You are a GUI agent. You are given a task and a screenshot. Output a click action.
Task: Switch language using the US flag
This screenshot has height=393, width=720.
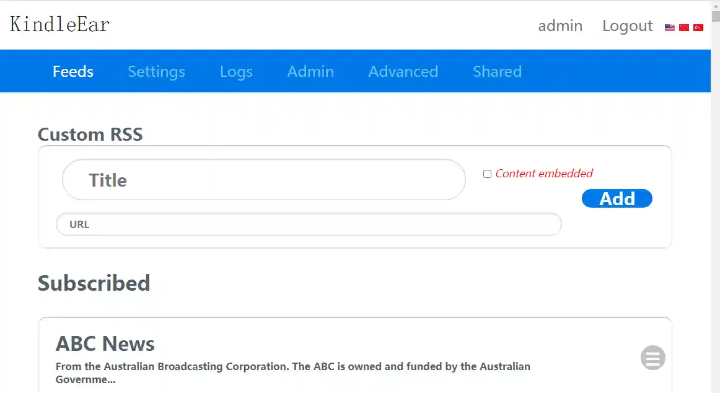[670, 27]
